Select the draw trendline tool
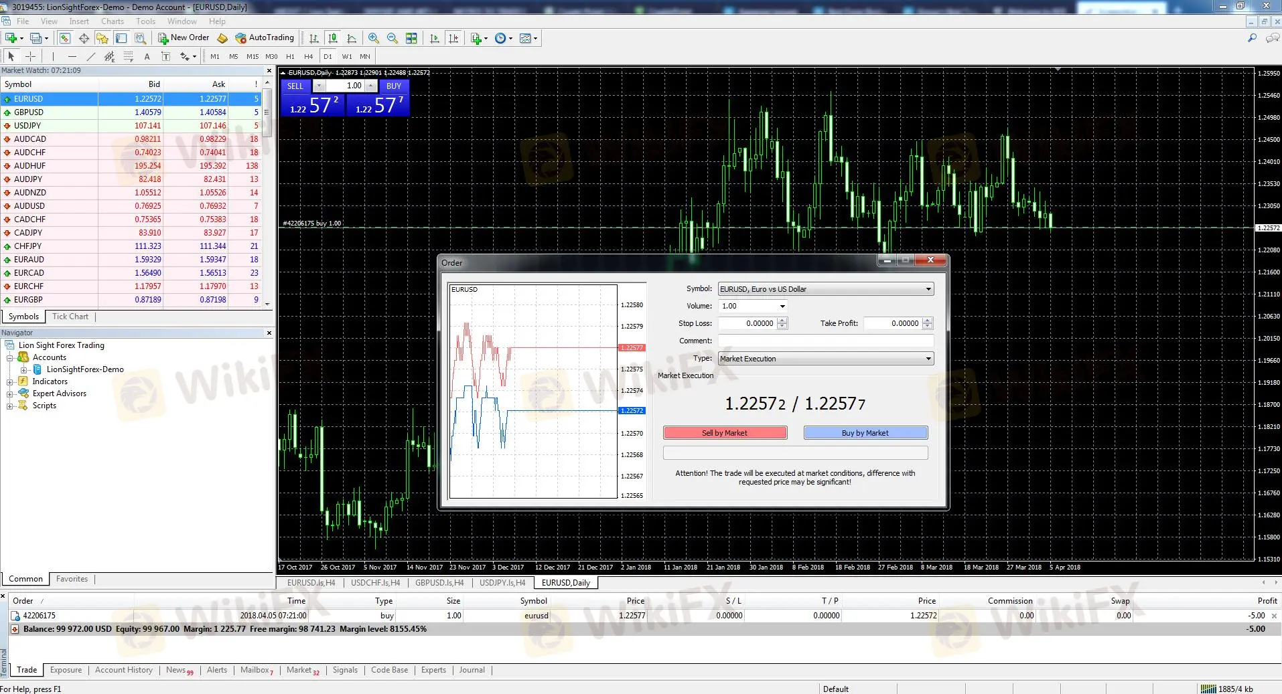 [x=91, y=57]
